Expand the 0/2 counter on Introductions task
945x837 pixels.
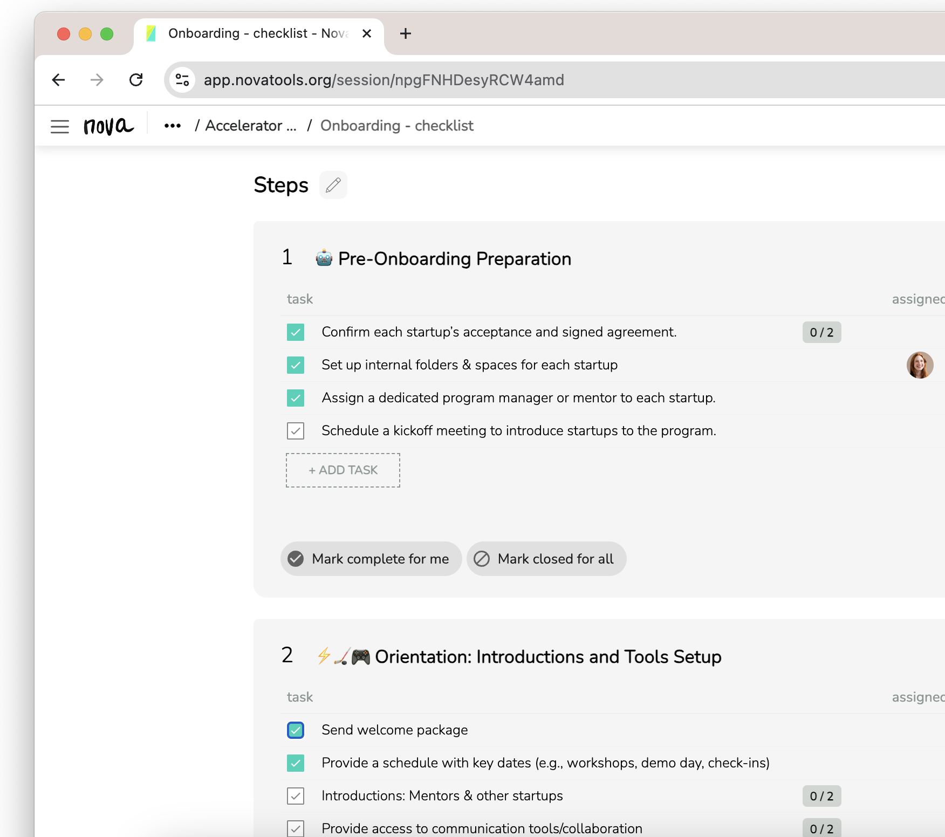(x=821, y=796)
